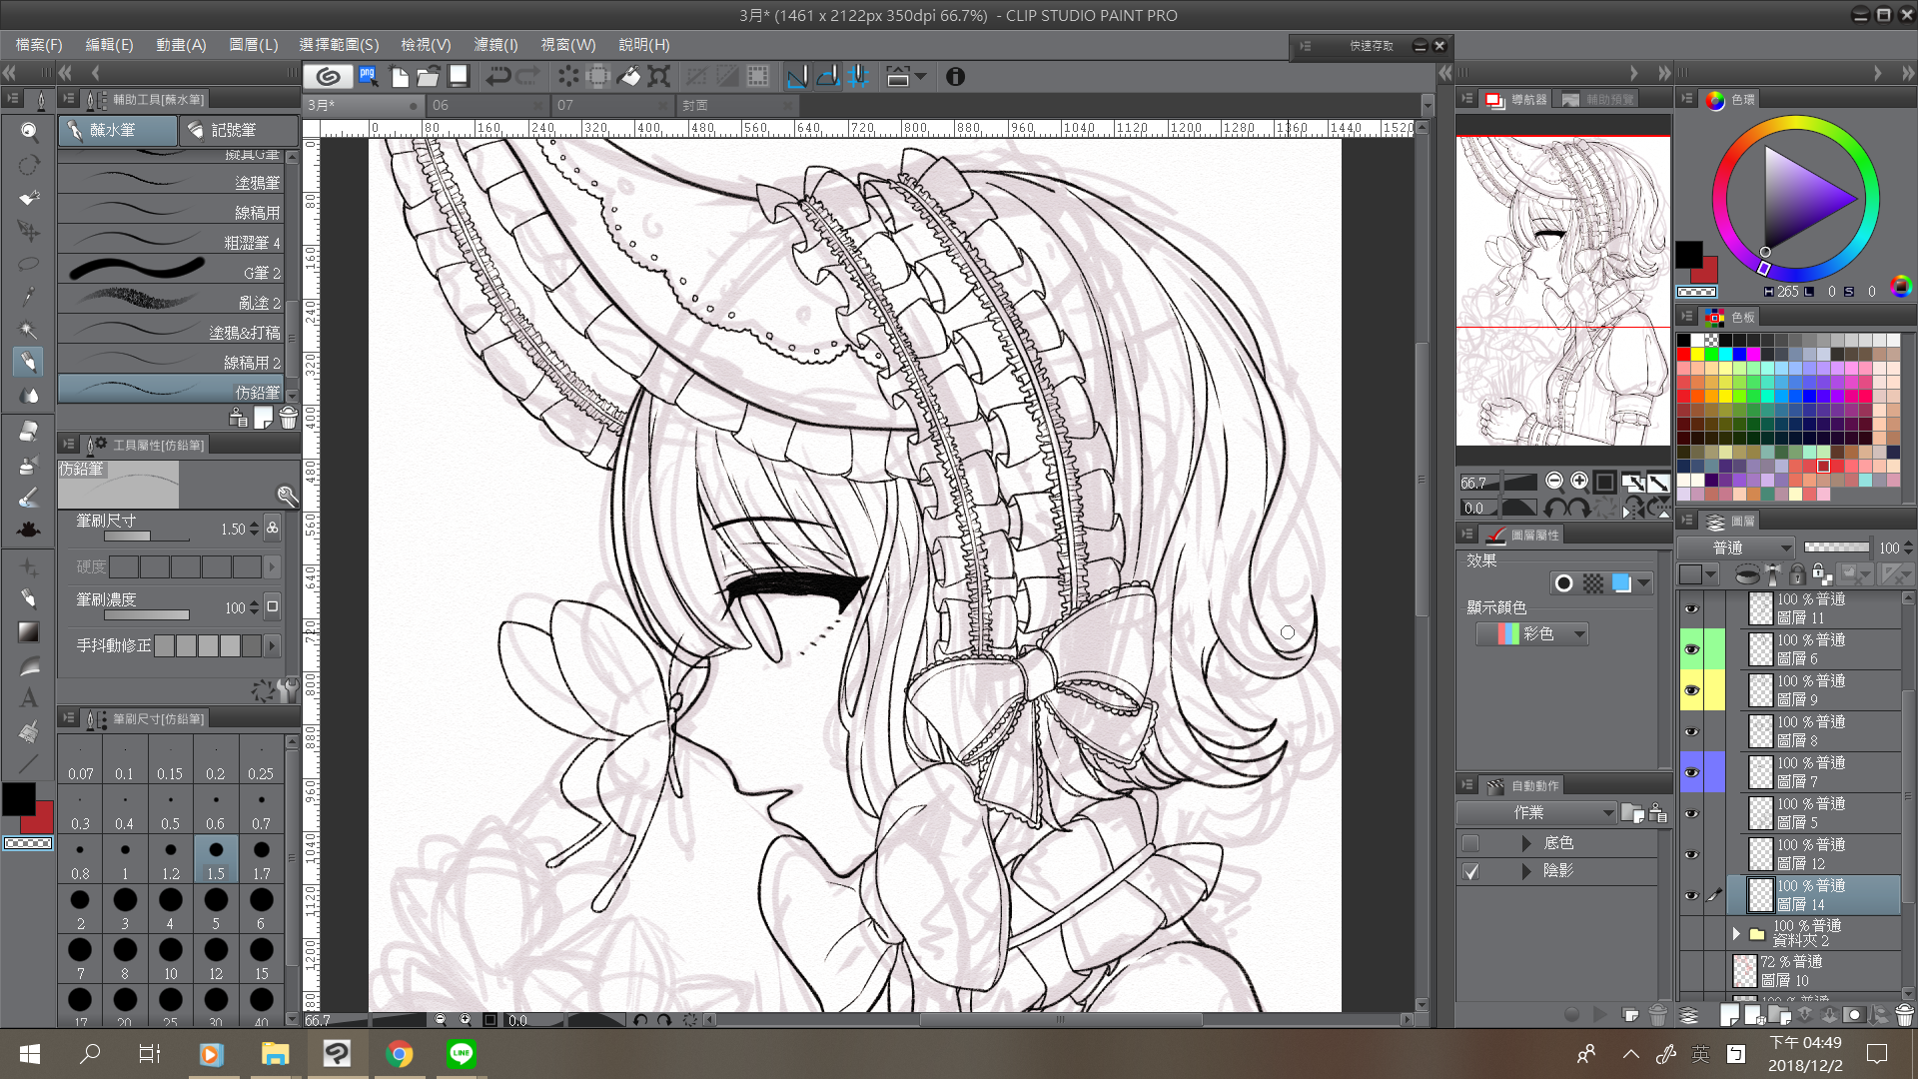Select the magnifier Zoom tool

coord(29,131)
